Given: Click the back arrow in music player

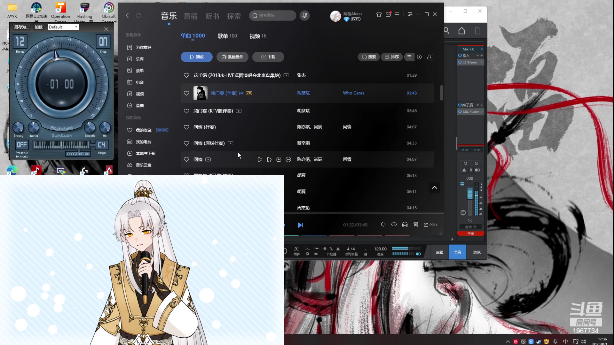Looking at the screenshot, I should 127,15.
